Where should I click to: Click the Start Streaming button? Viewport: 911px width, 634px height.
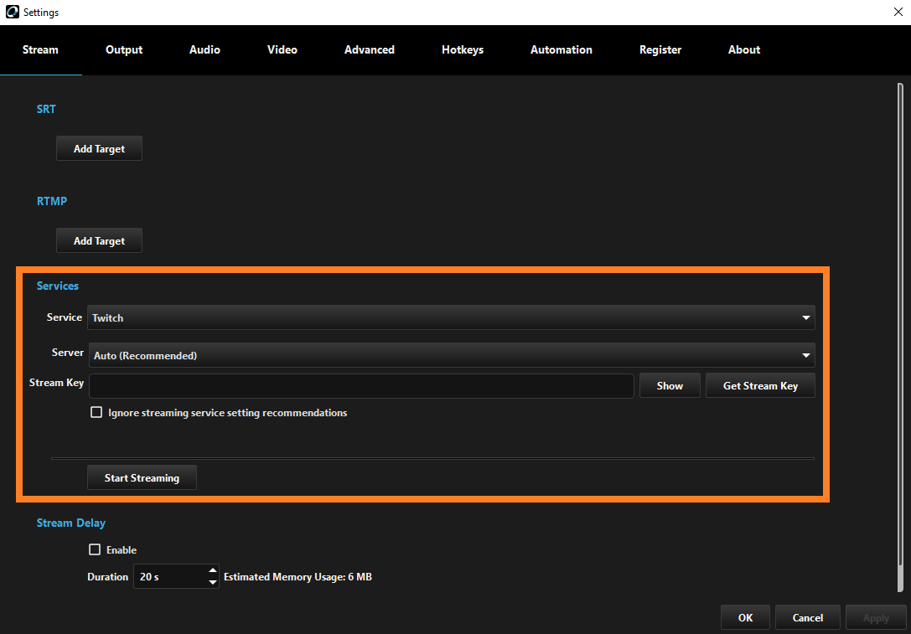coord(142,478)
